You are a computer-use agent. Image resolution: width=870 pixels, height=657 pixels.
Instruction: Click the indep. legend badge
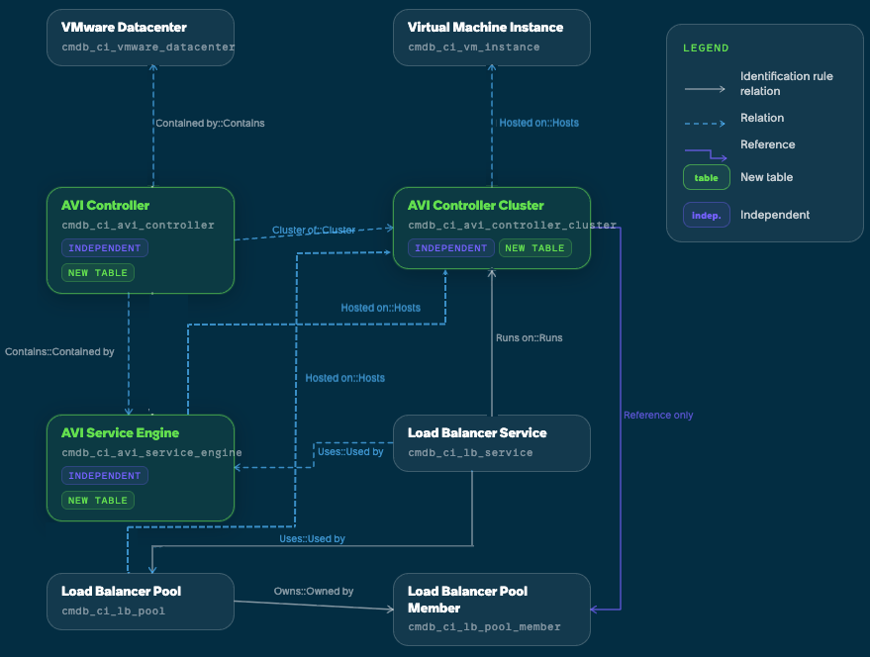[x=707, y=216]
